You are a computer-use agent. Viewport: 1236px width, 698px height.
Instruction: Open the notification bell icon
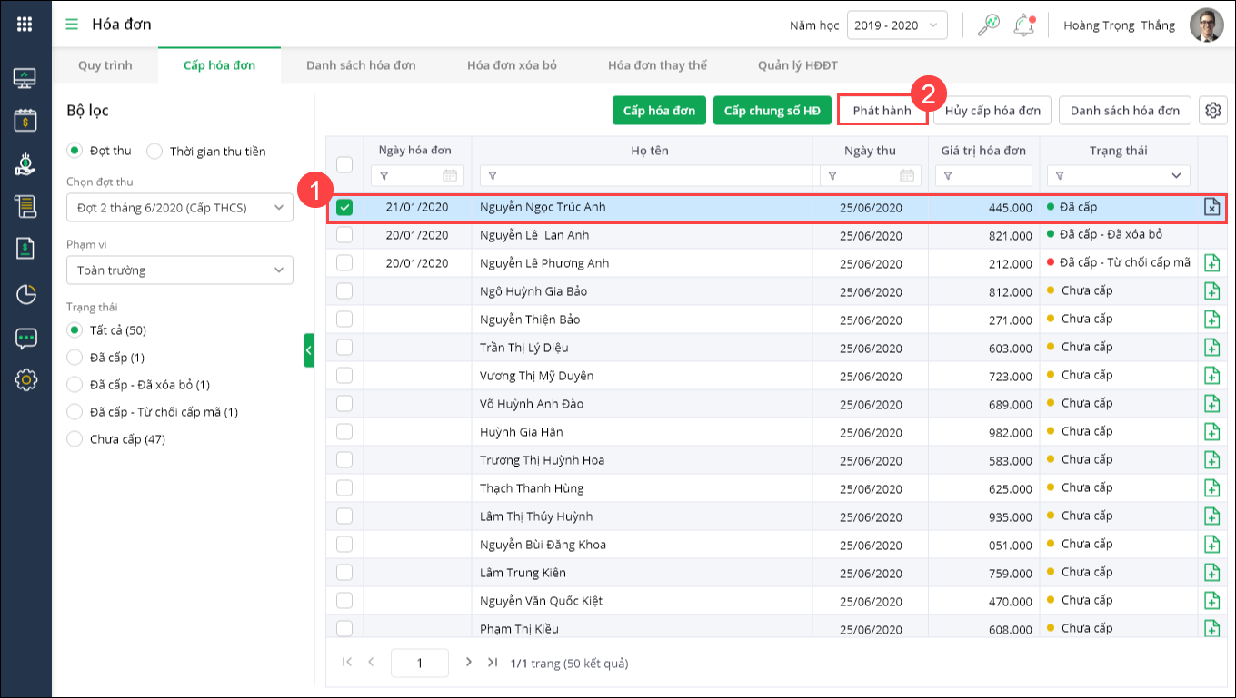[1024, 25]
